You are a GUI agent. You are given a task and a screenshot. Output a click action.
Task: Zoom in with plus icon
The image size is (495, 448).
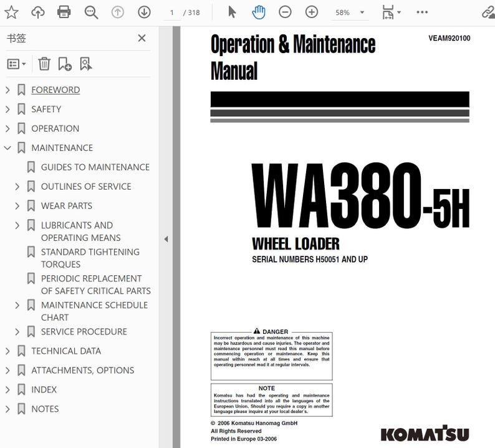point(312,12)
